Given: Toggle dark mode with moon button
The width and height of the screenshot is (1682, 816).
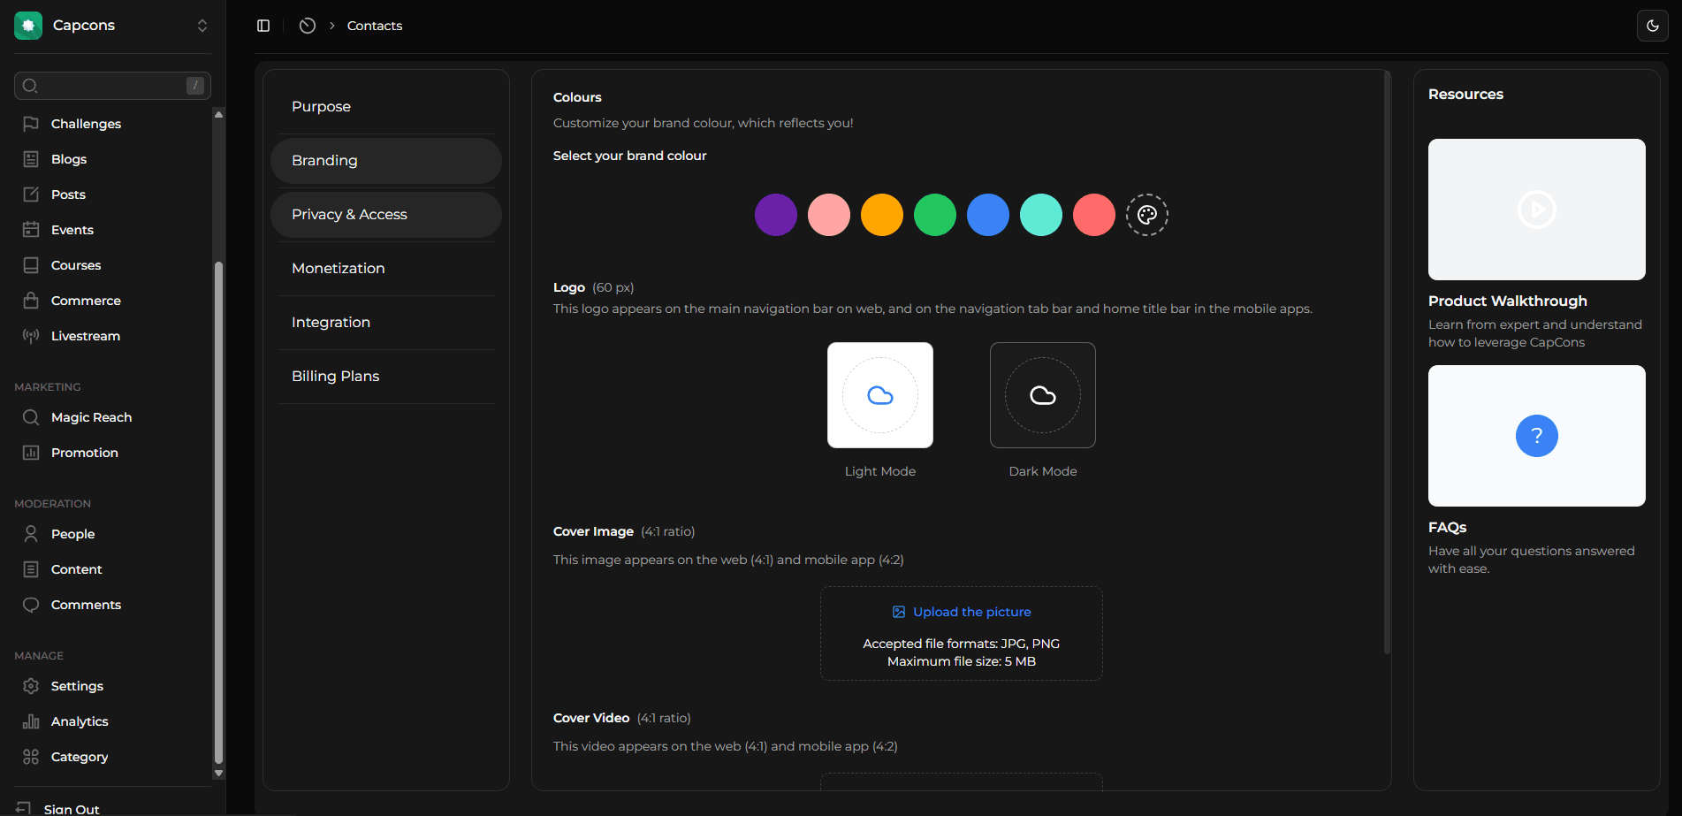Looking at the screenshot, I should click(1653, 26).
